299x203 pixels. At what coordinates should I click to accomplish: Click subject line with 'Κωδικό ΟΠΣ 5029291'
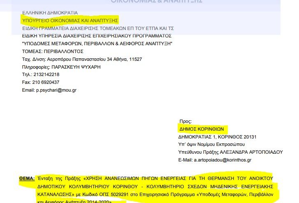[x=155, y=194]
